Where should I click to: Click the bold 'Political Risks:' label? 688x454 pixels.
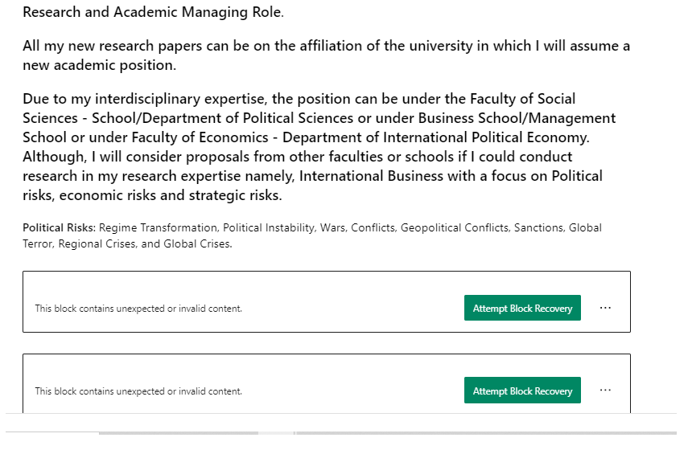[59, 228]
